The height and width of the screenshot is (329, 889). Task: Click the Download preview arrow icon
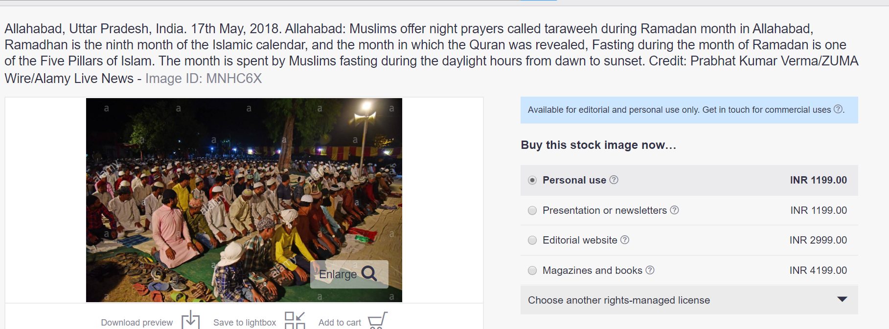(190, 320)
